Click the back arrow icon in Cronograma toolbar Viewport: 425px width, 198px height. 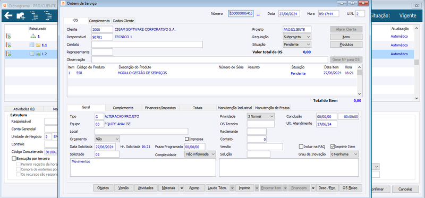8,16
